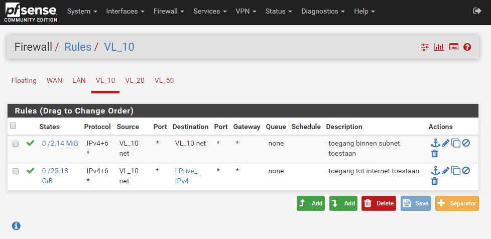
Task: Delete the first rule using trash icon
Action: pos(435,154)
